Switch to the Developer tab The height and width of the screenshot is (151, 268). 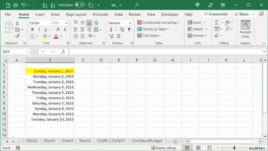170,14
